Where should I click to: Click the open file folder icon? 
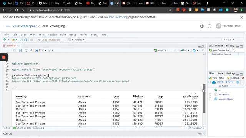click(x=13, y=40)
